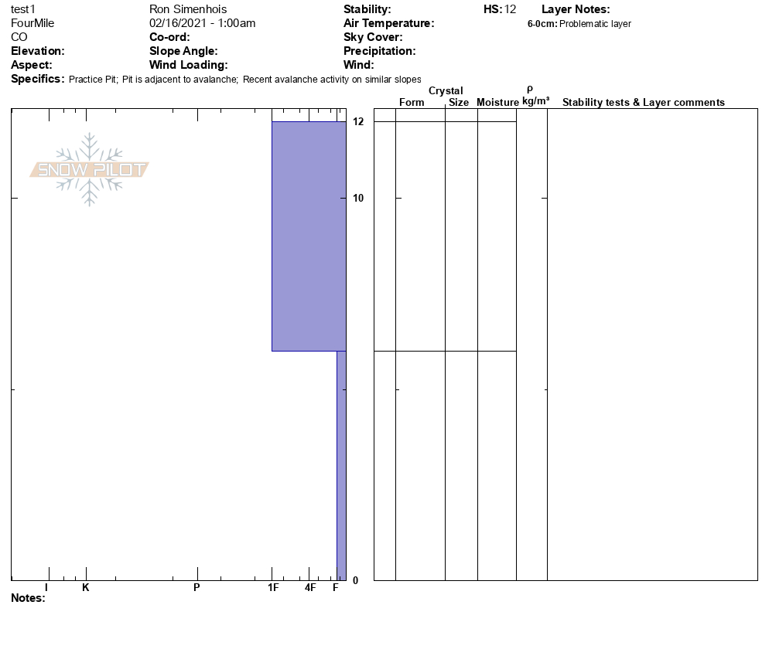
Task: Click the HS value 12
Action: [x=510, y=9]
